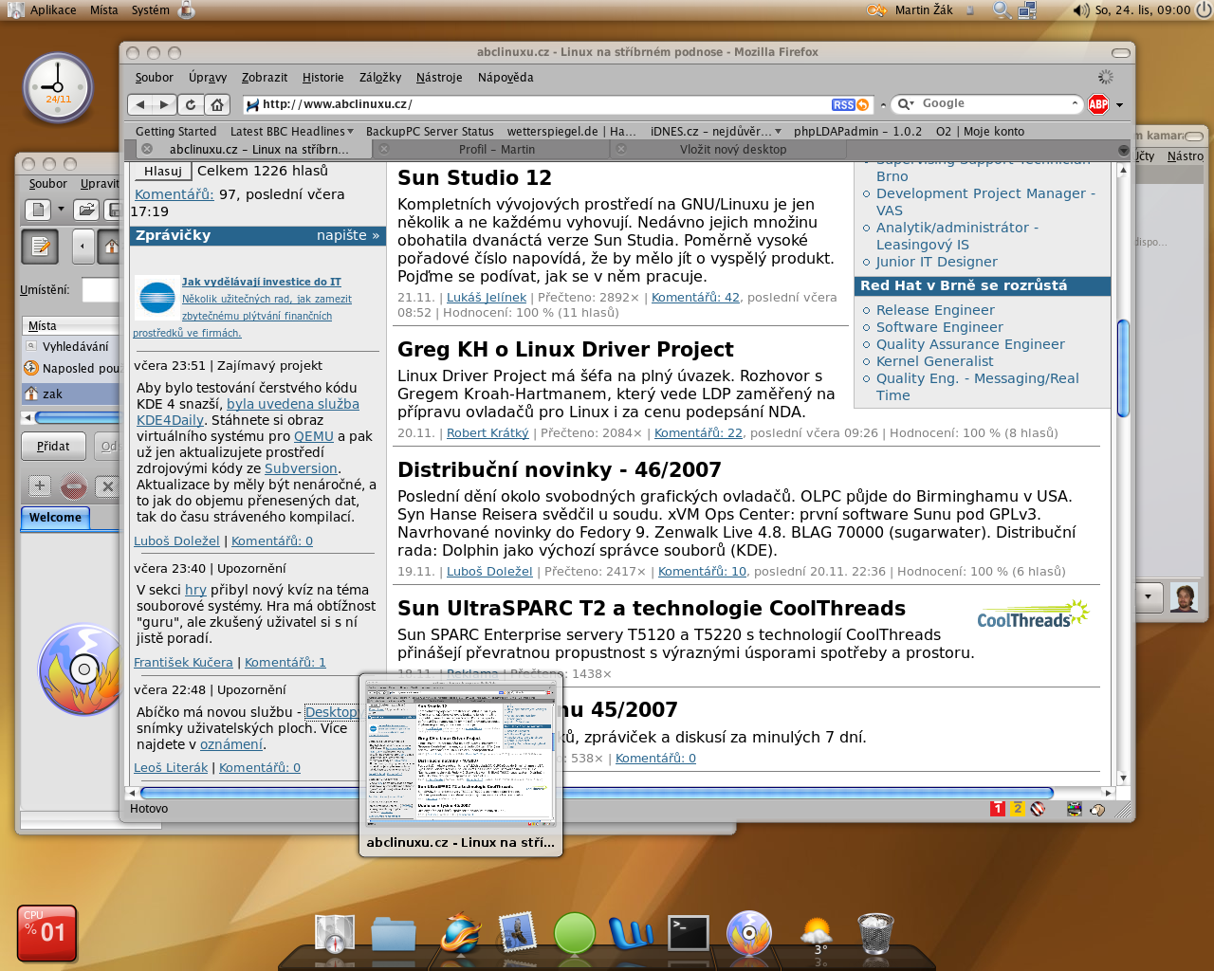Open the Firefox home page button

[217, 104]
